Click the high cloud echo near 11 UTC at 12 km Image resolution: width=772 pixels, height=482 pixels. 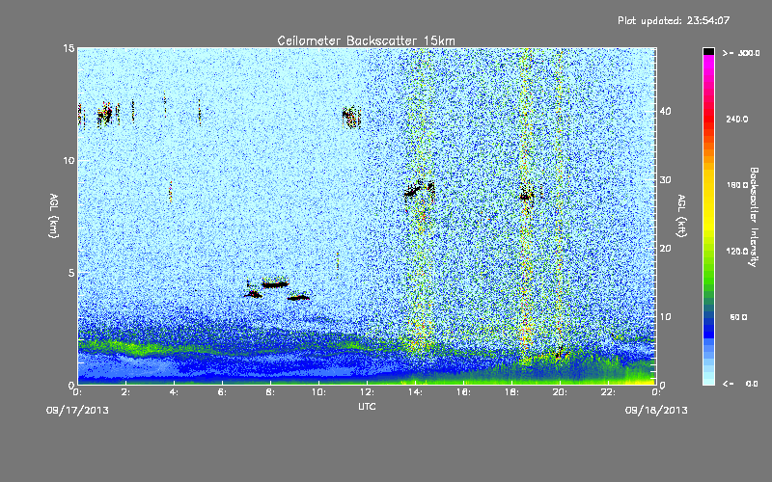point(351,117)
